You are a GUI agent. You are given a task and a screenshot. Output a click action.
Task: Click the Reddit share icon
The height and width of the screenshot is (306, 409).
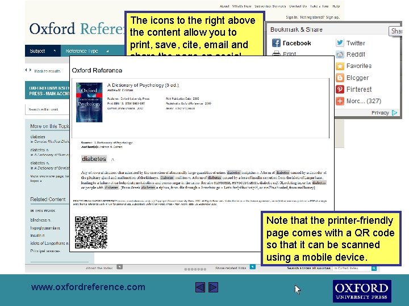click(340, 54)
